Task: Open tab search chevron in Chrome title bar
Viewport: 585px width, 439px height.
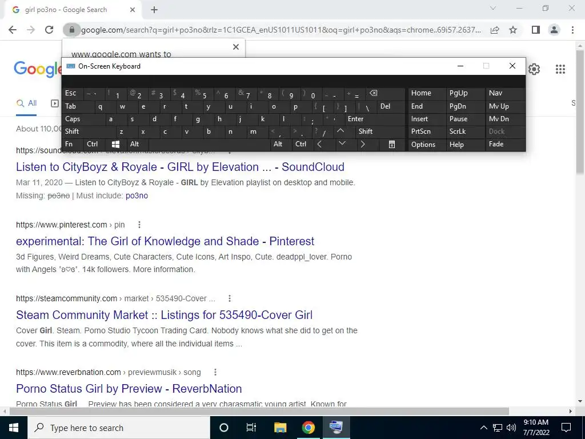Action: 492,8
